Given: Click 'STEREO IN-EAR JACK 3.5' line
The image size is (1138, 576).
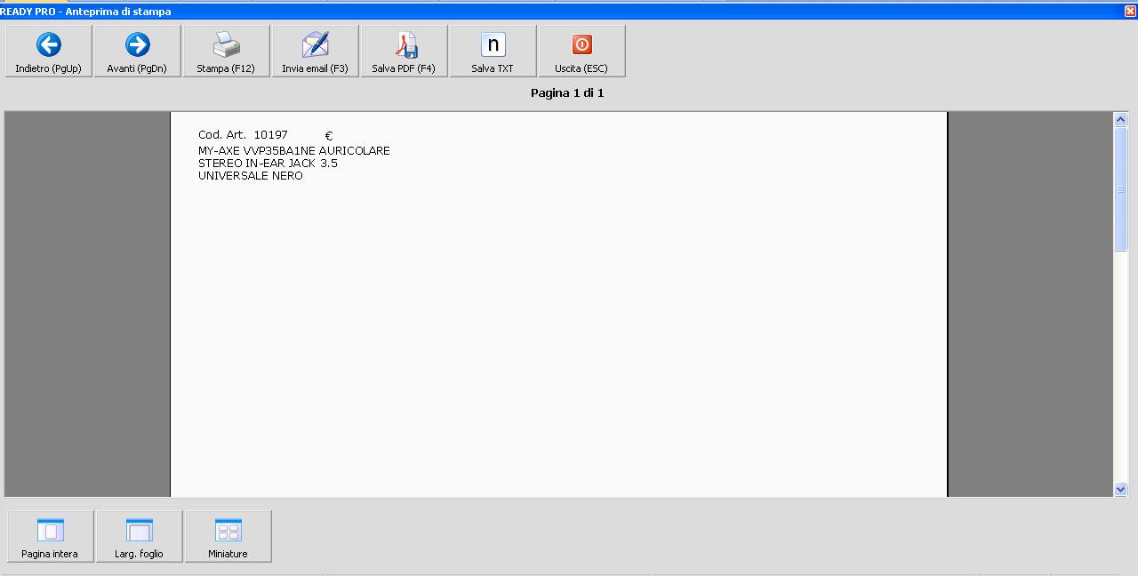Looking at the screenshot, I should click(268, 164).
